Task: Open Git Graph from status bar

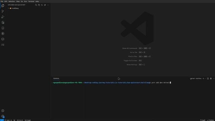Action: (28, 120)
